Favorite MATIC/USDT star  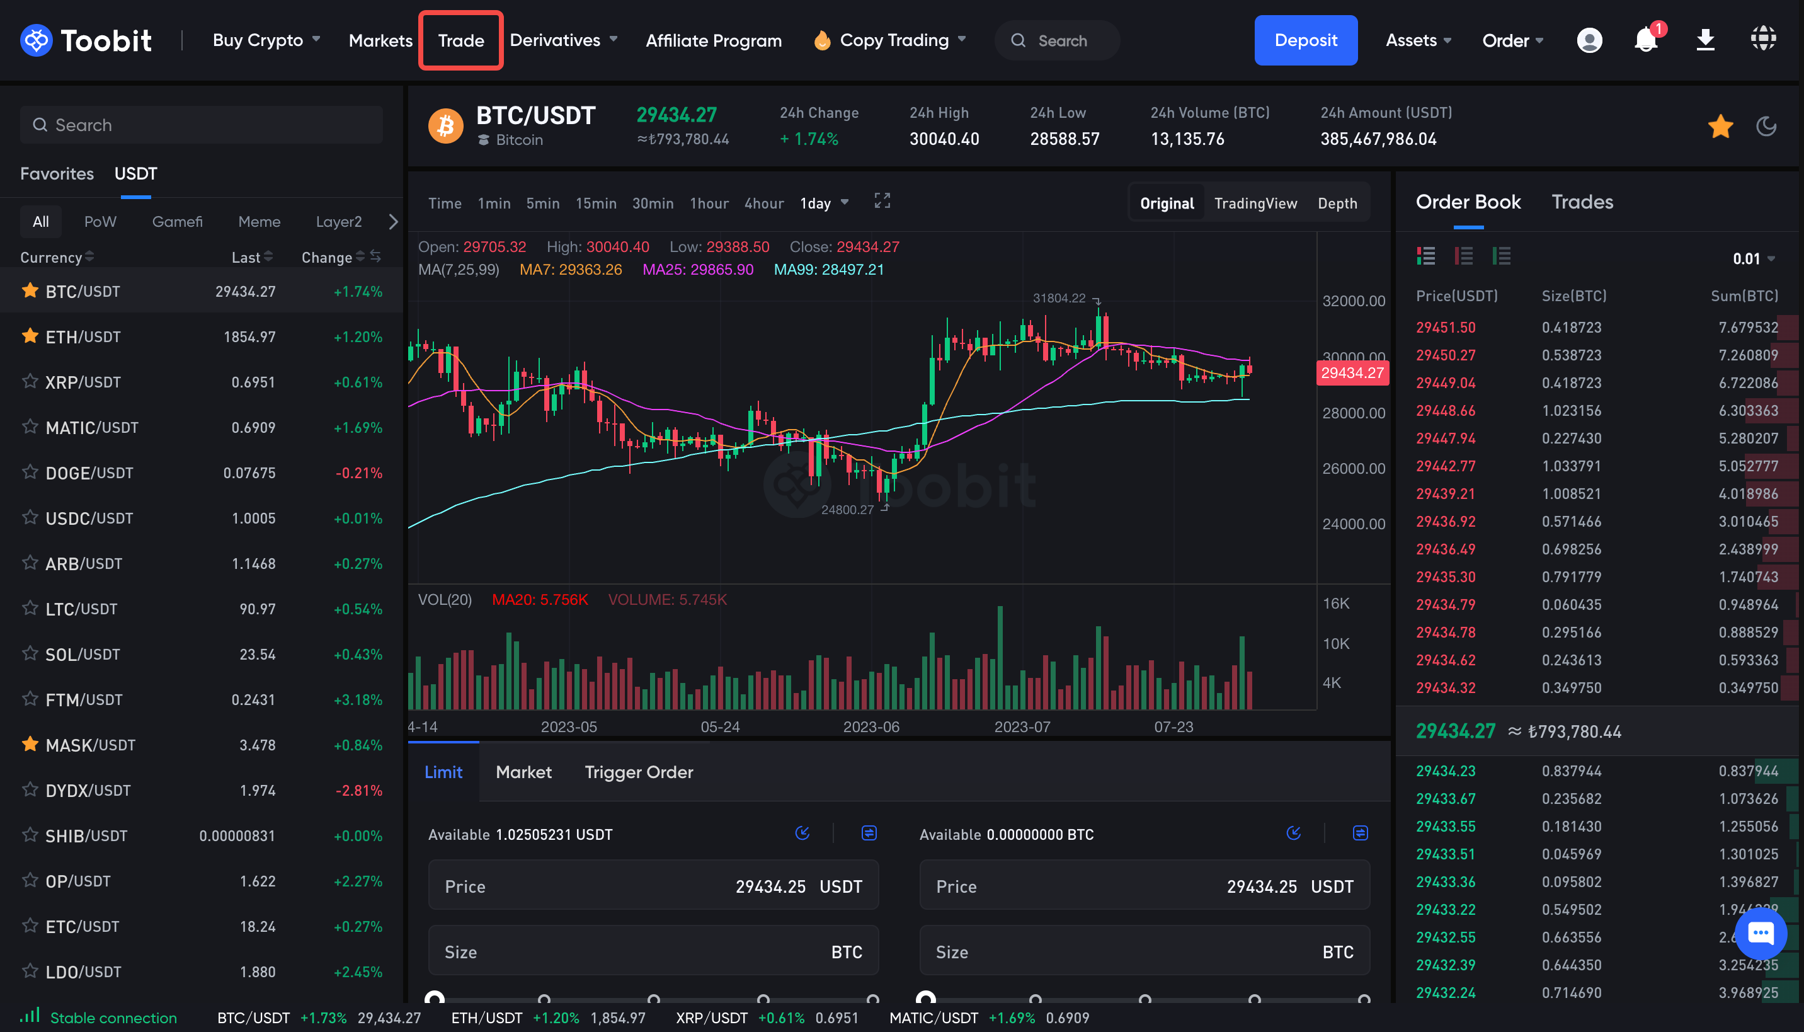point(30,427)
